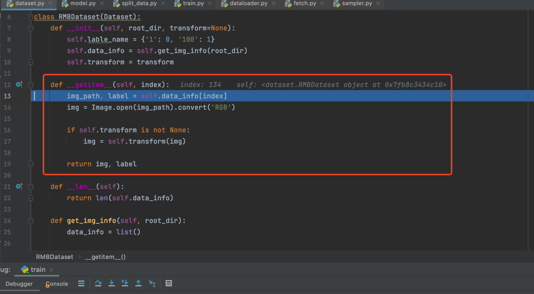Click the Step Into My Code icon
Screen dimensions: 534x294
pyautogui.click(x=125, y=283)
